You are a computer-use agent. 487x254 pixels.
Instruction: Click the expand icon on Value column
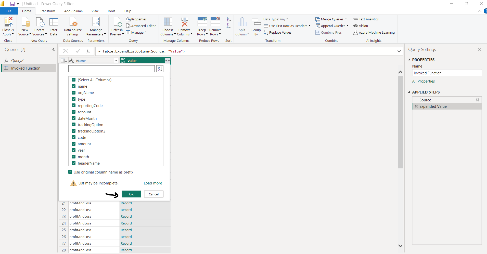coord(168,61)
